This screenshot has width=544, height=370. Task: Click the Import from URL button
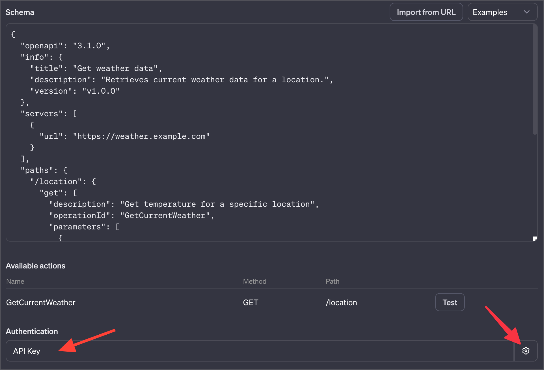(x=426, y=12)
